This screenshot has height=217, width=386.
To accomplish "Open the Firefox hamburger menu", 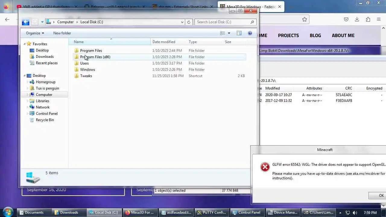I will pyautogui.click(x=379, y=19).
